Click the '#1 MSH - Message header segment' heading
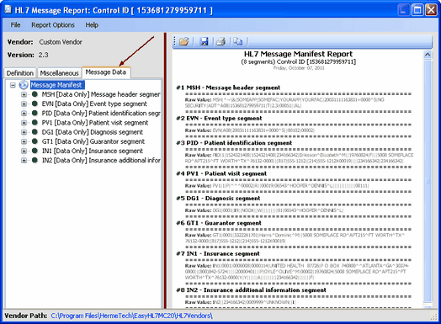The height and width of the screenshot is (324, 441). 228,88
